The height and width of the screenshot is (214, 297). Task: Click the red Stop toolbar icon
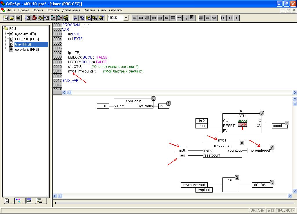click(x=34, y=18)
